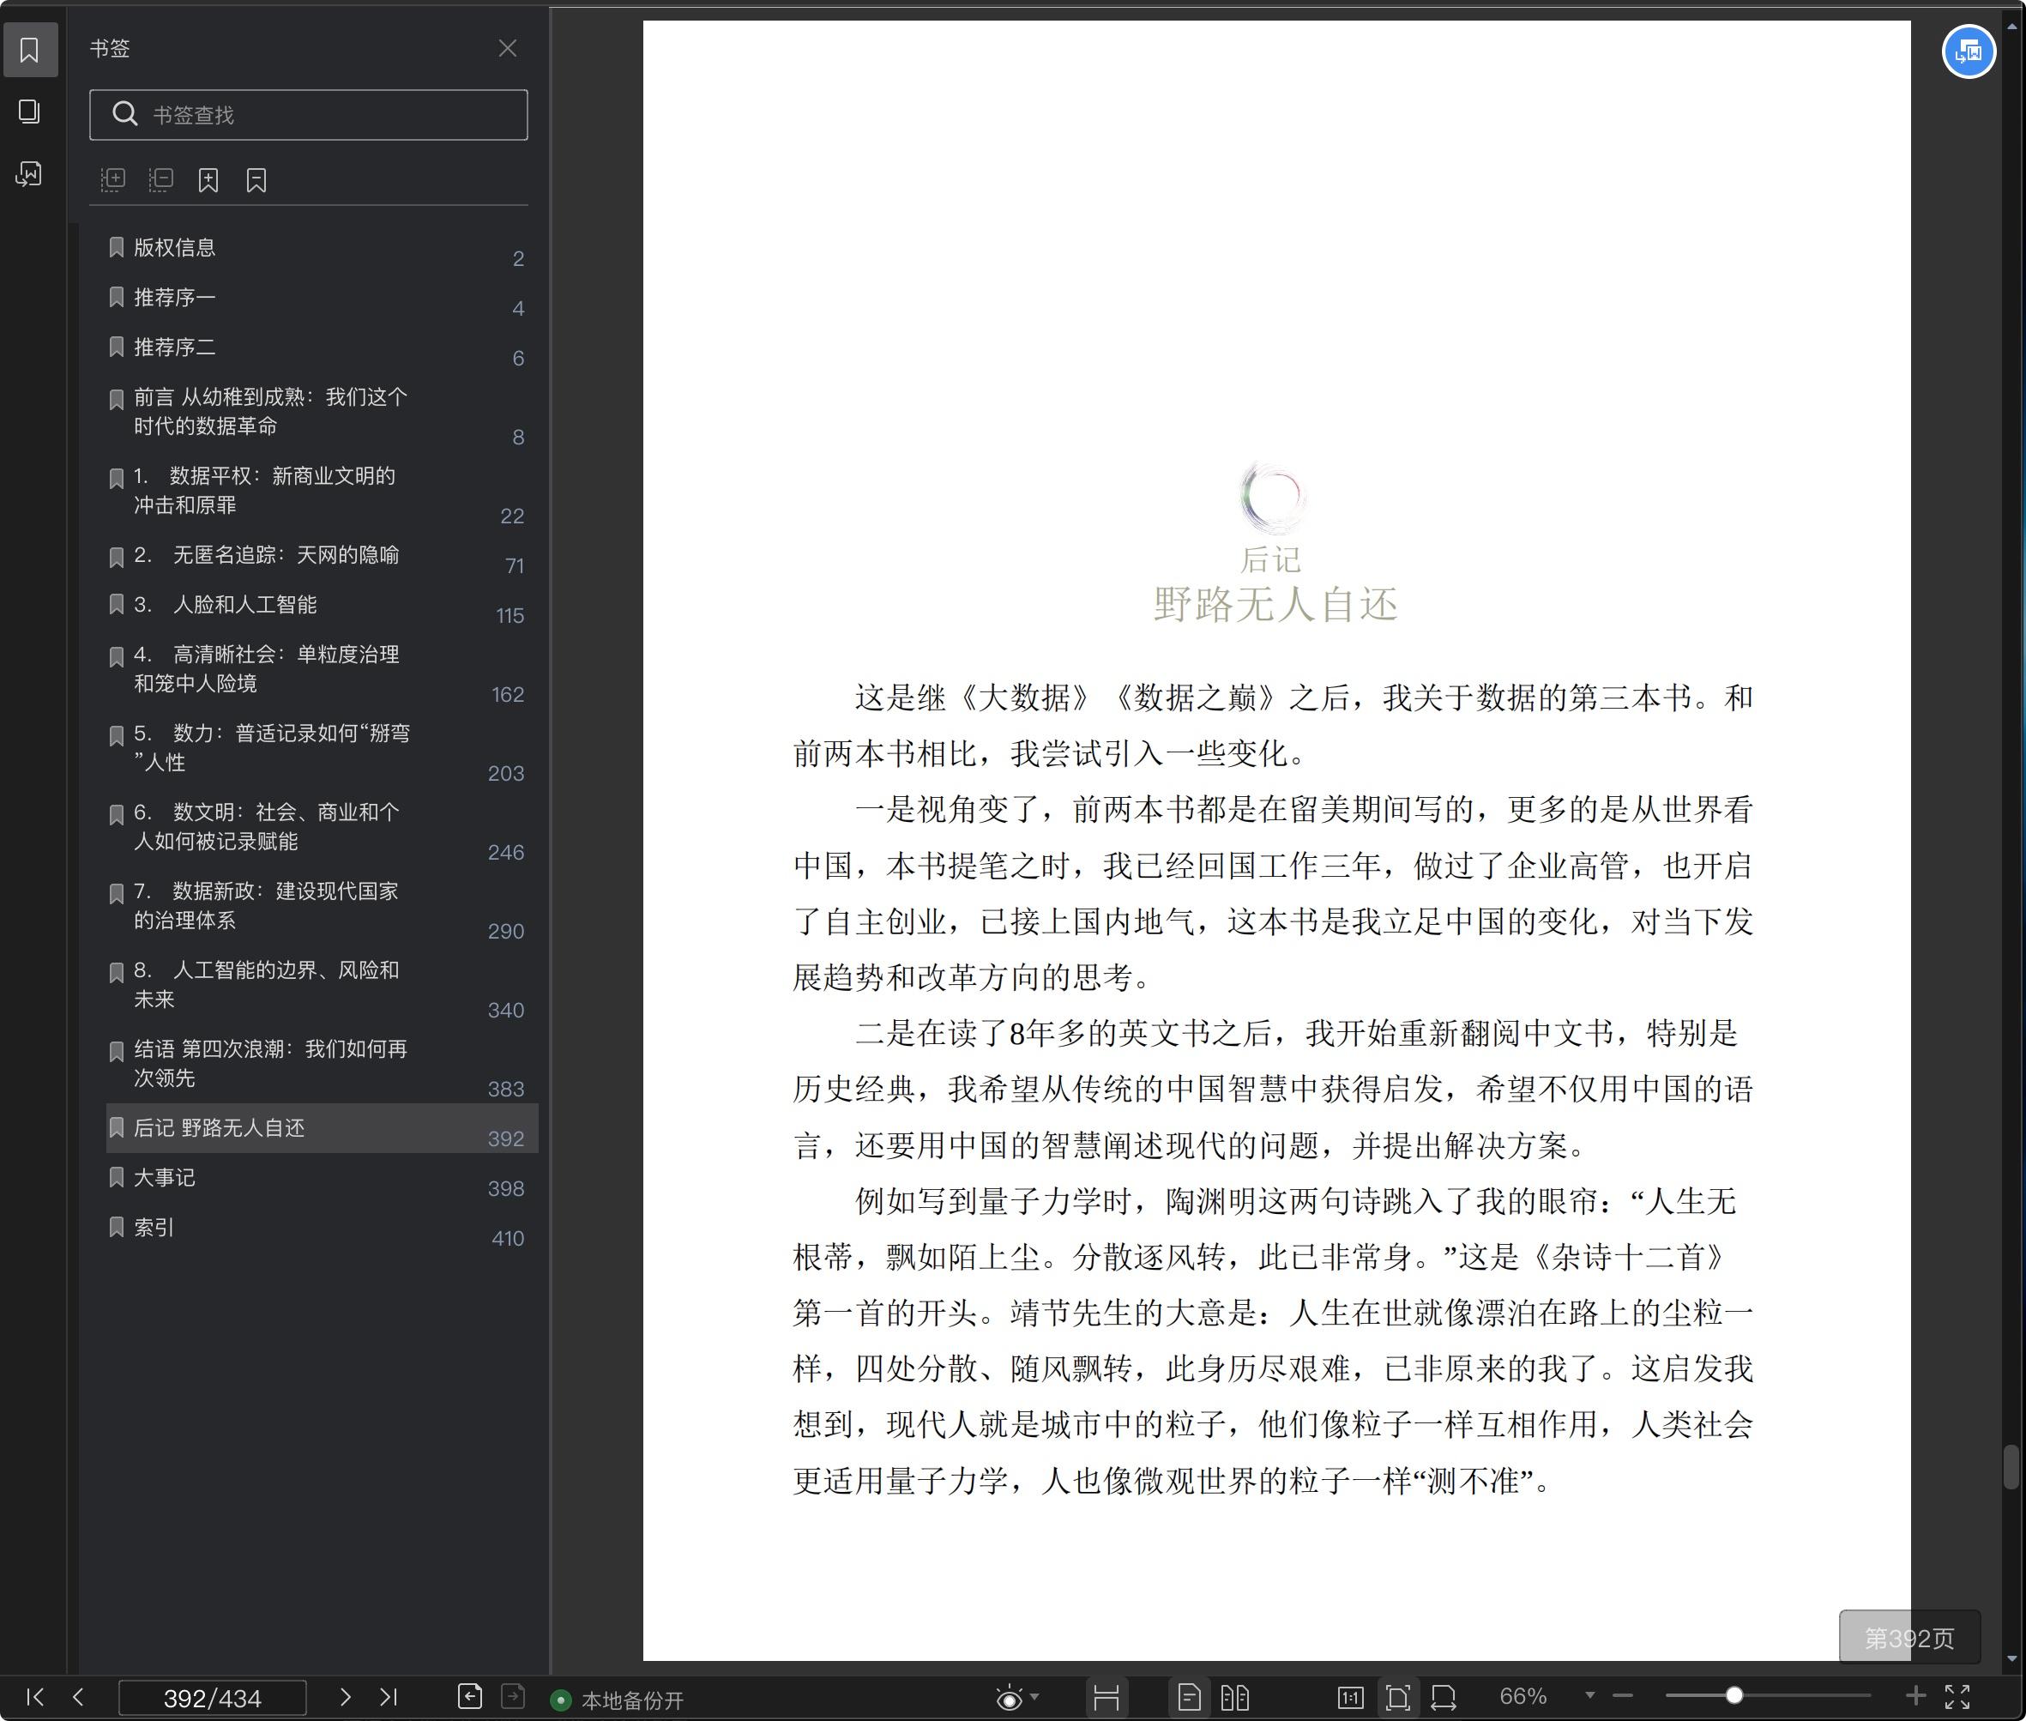Go forward to next view
2026x1721 pixels.
[x=513, y=1697]
